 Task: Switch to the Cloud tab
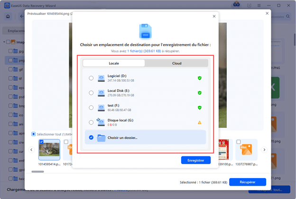point(176,63)
